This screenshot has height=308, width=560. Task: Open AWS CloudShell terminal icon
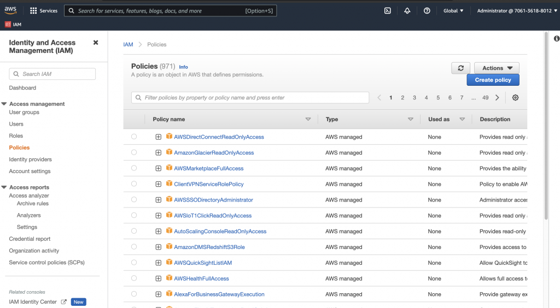click(387, 10)
